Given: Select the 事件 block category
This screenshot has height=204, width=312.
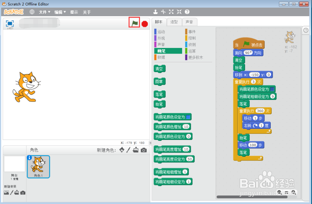Looking at the screenshot, I should pyautogui.click(x=191, y=32).
